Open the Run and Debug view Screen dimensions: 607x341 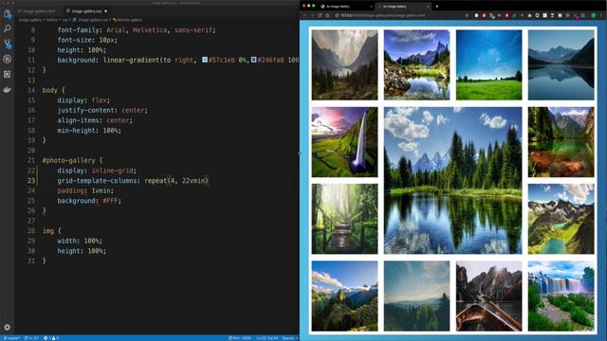coord(7,59)
